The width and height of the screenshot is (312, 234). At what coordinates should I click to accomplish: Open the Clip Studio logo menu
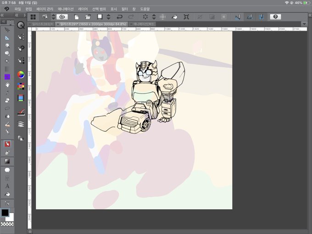(x=7, y=9)
